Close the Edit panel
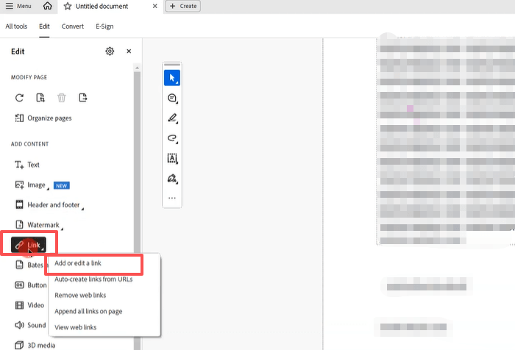 (x=129, y=51)
